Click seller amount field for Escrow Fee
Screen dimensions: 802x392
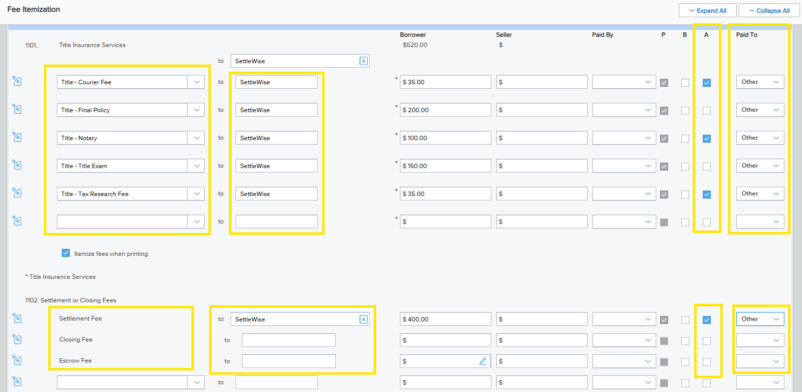click(541, 361)
